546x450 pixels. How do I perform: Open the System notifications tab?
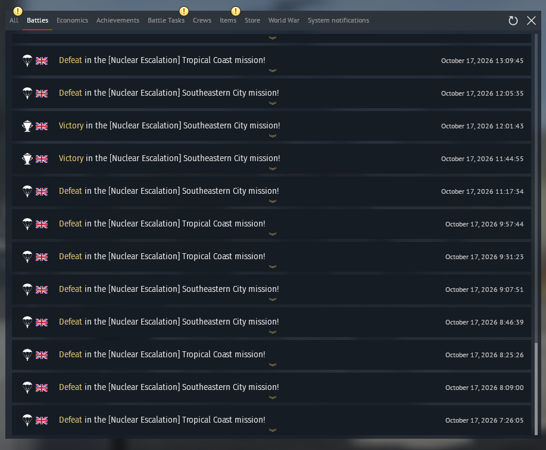[x=338, y=21]
